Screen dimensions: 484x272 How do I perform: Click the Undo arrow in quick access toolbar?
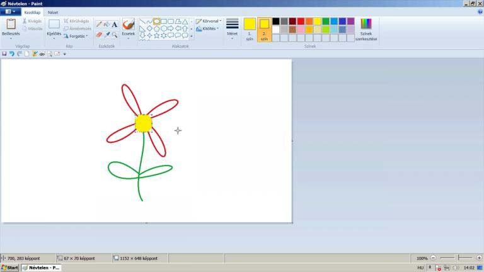coord(12,54)
